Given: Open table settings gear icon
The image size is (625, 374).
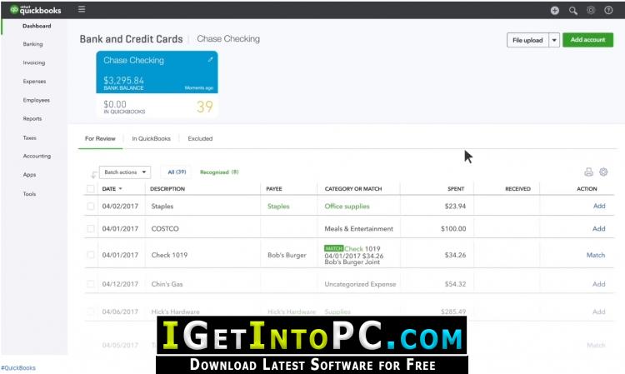Looking at the screenshot, I should click(603, 172).
